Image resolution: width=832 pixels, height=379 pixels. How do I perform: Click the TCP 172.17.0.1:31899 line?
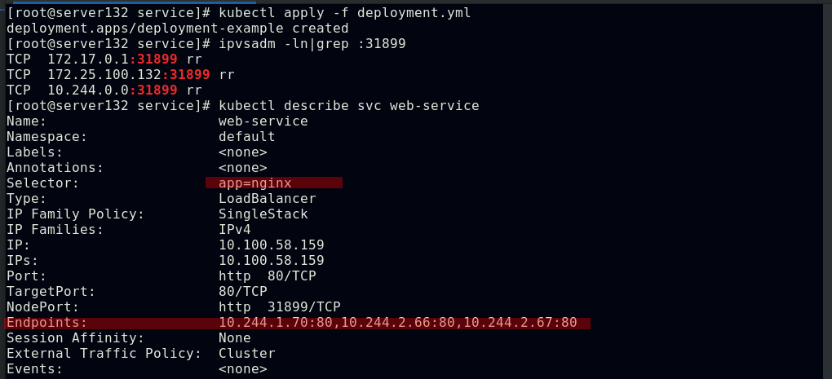(104, 59)
